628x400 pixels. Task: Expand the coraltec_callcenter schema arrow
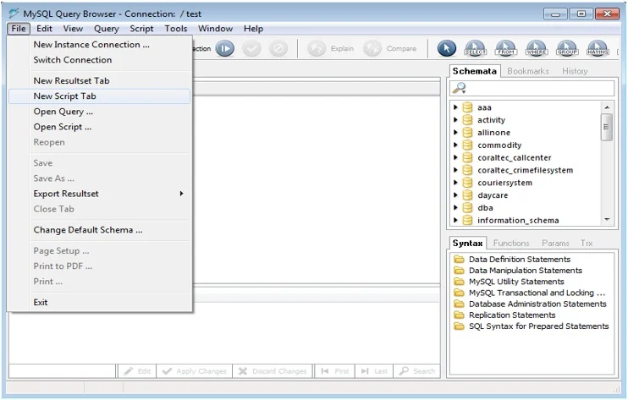[x=455, y=157]
